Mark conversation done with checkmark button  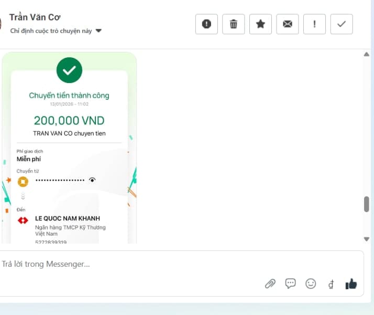click(342, 24)
